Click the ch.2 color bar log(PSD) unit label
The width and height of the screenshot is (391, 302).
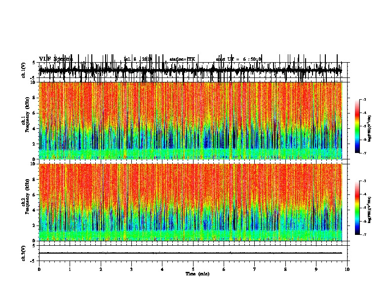[370, 210]
